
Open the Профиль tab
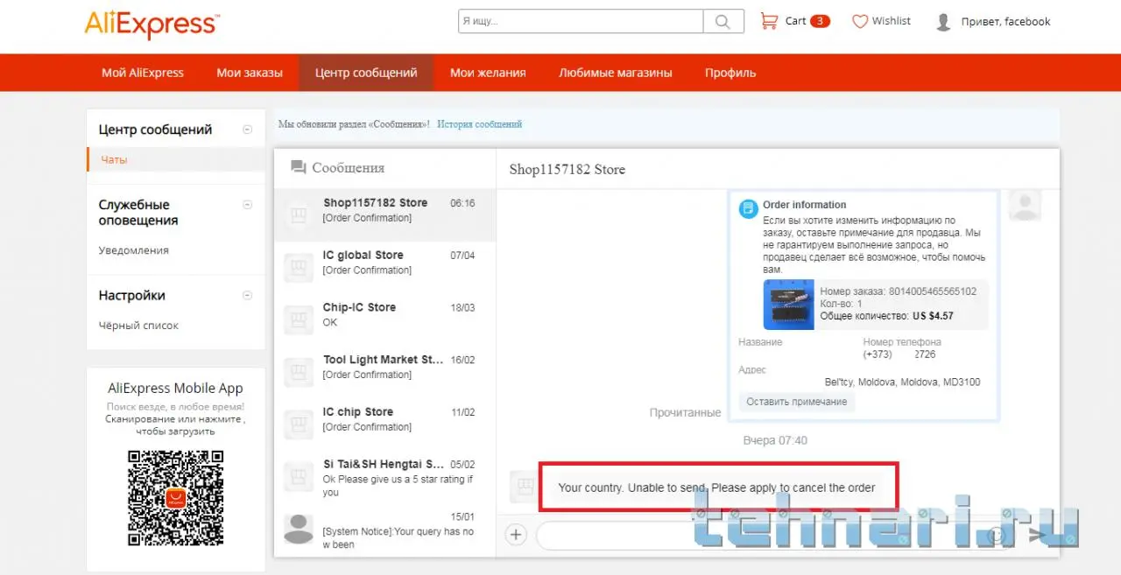click(730, 73)
